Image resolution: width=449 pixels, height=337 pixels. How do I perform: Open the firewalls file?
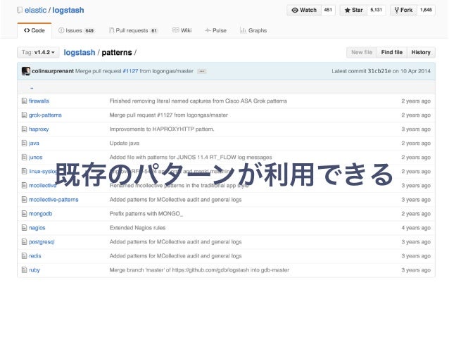coord(39,101)
